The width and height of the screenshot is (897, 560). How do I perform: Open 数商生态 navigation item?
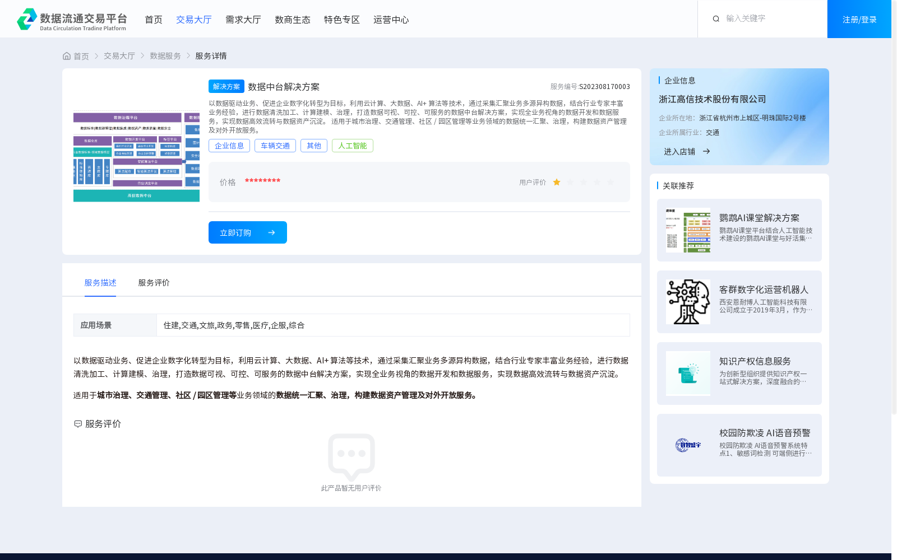293,20
